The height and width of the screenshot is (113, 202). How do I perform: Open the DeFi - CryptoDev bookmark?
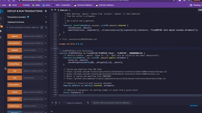click(62, 5)
